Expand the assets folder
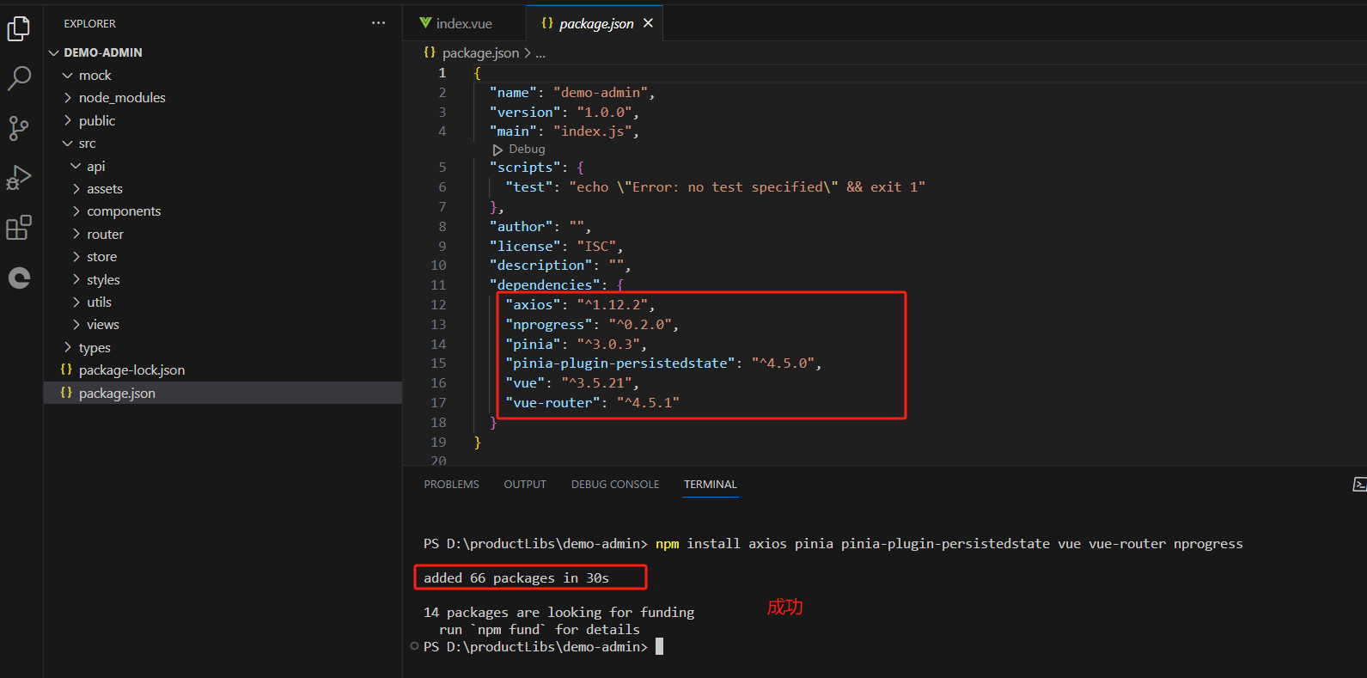 (x=76, y=189)
